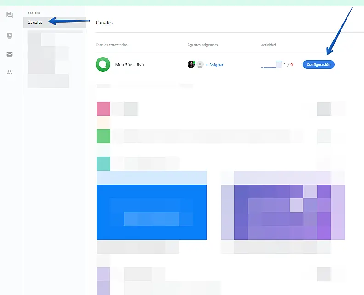Open the chats icon in left sidebar
This screenshot has height=295, width=364.
click(10, 15)
